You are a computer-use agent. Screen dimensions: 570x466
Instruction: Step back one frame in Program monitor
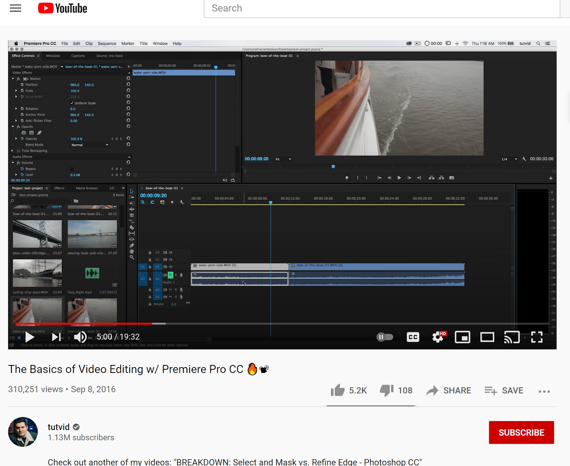click(x=389, y=178)
